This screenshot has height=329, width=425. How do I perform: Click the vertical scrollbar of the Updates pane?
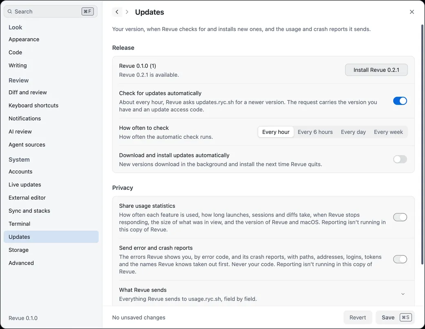pyautogui.click(x=422, y=144)
